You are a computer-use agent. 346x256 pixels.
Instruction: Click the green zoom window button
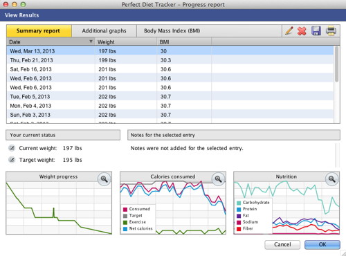23,4
